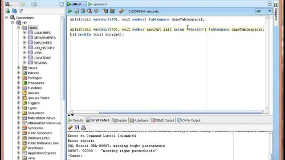The height and width of the screenshot is (160, 285).
Task: Click the Explain Plan toolbar icon
Action: pyautogui.click(x=106, y=11)
